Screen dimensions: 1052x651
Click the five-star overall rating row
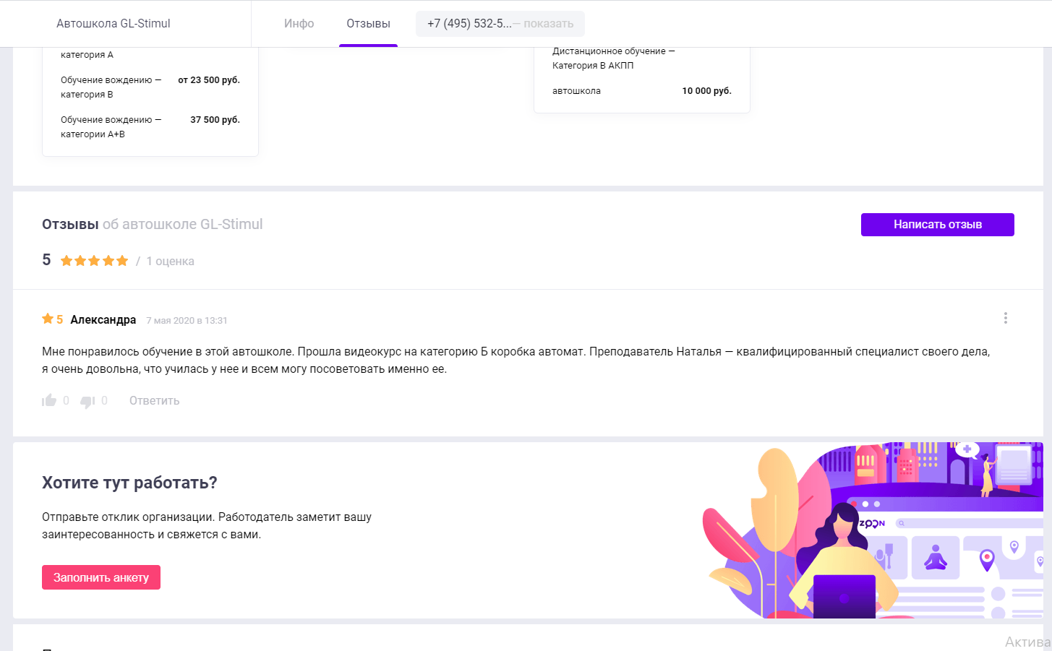tap(94, 261)
